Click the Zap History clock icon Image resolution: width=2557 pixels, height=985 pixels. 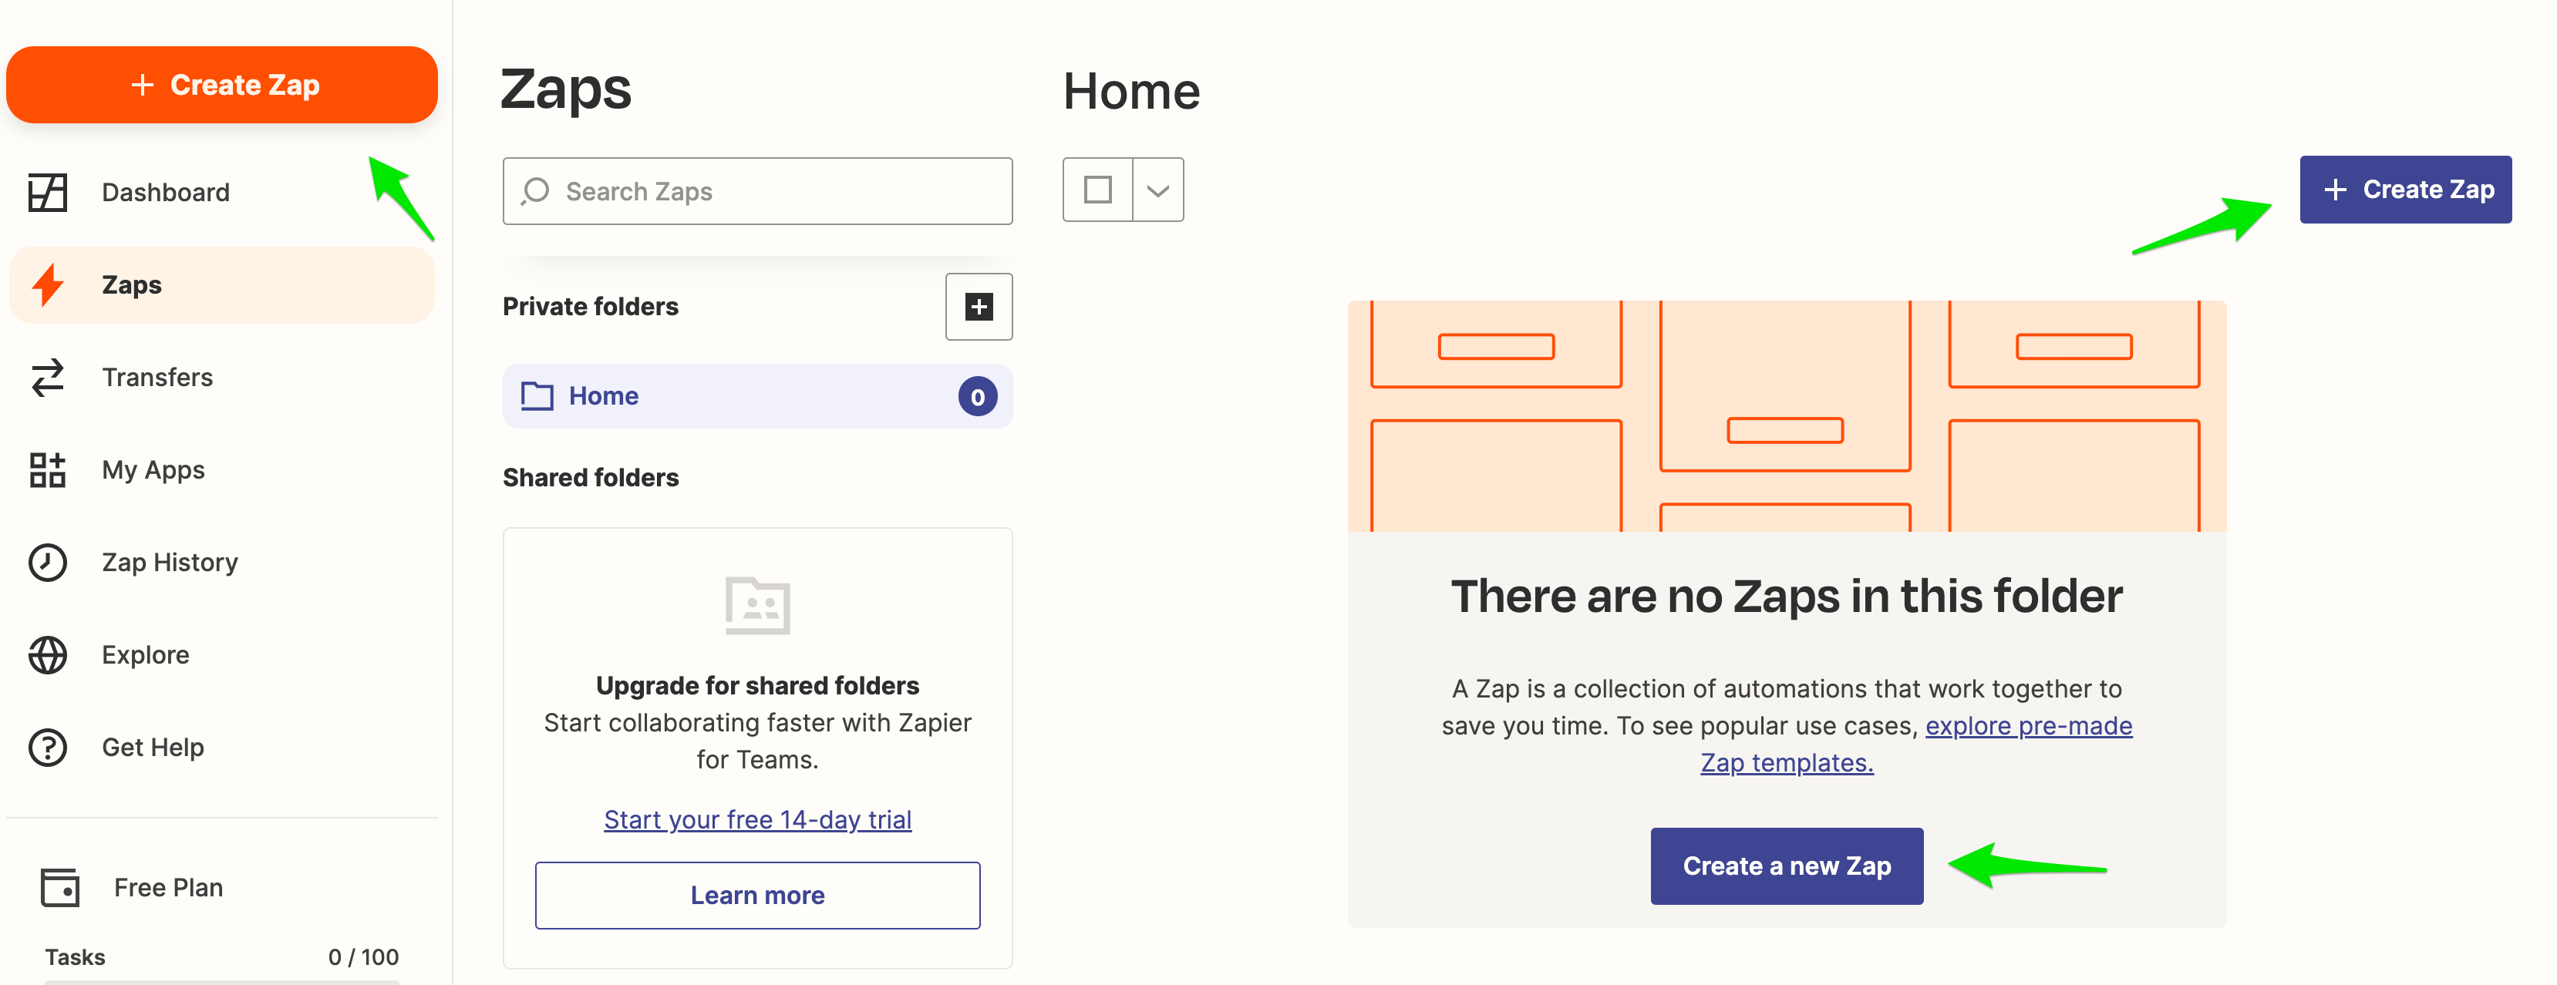[47, 563]
